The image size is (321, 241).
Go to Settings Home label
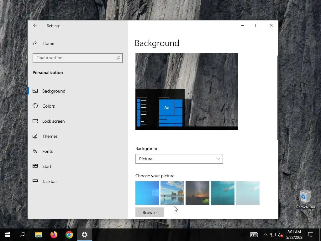point(48,43)
